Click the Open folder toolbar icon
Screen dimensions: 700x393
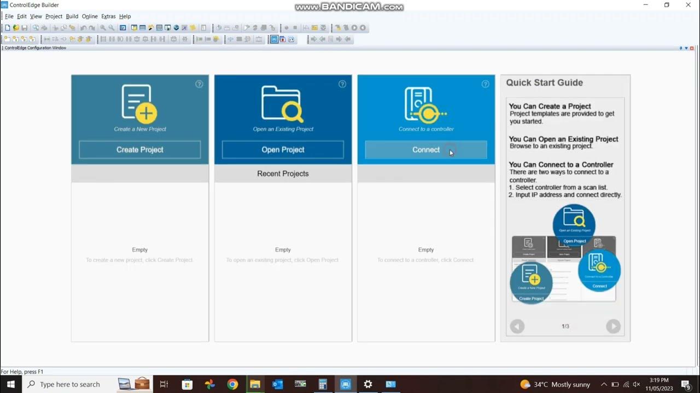(x=16, y=28)
